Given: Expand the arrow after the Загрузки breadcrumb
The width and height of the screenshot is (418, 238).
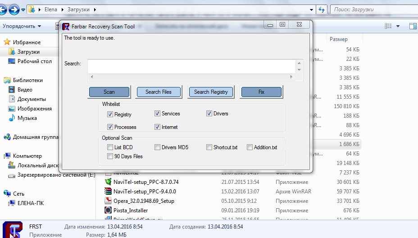Looking at the screenshot, I should point(95,9).
